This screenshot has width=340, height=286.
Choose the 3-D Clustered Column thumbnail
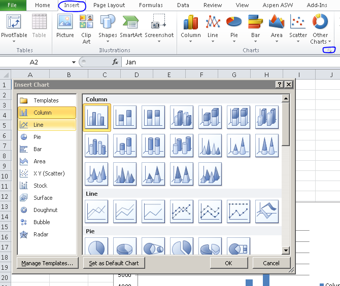(182, 117)
